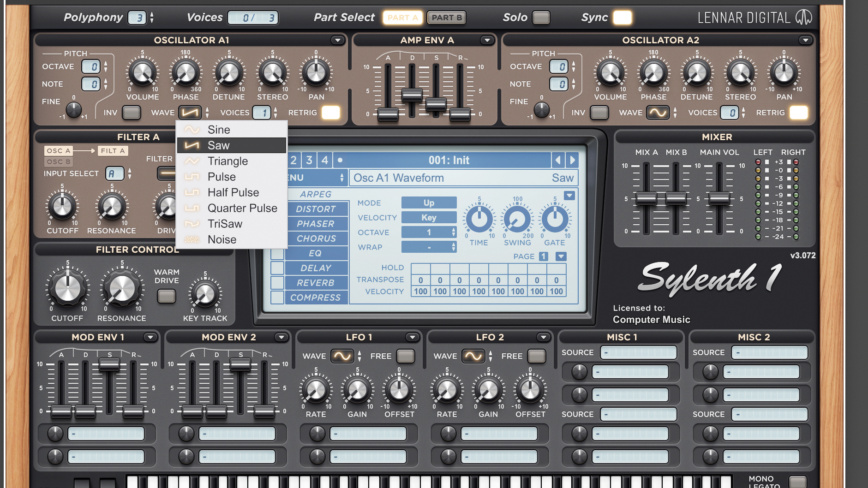
Task: Select TriSaw waveform entry
Action: pyautogui.click(x=231, y=224)
